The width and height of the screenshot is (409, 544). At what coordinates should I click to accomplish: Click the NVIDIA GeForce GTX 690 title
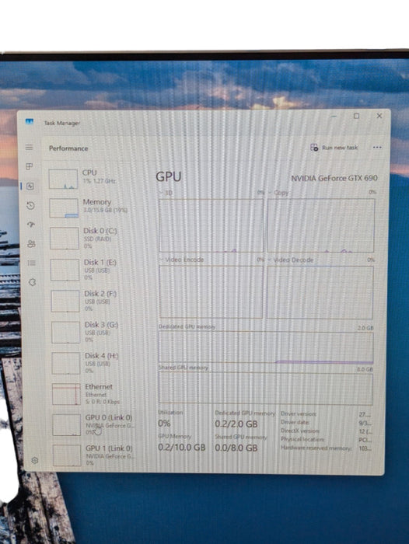334,178
